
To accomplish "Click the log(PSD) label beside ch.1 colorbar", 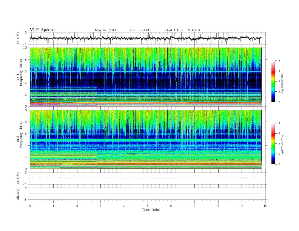I will point(283,83).
